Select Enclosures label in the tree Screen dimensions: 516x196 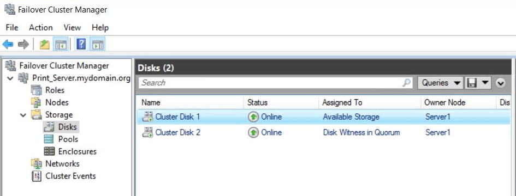click(x=78, y=151)
